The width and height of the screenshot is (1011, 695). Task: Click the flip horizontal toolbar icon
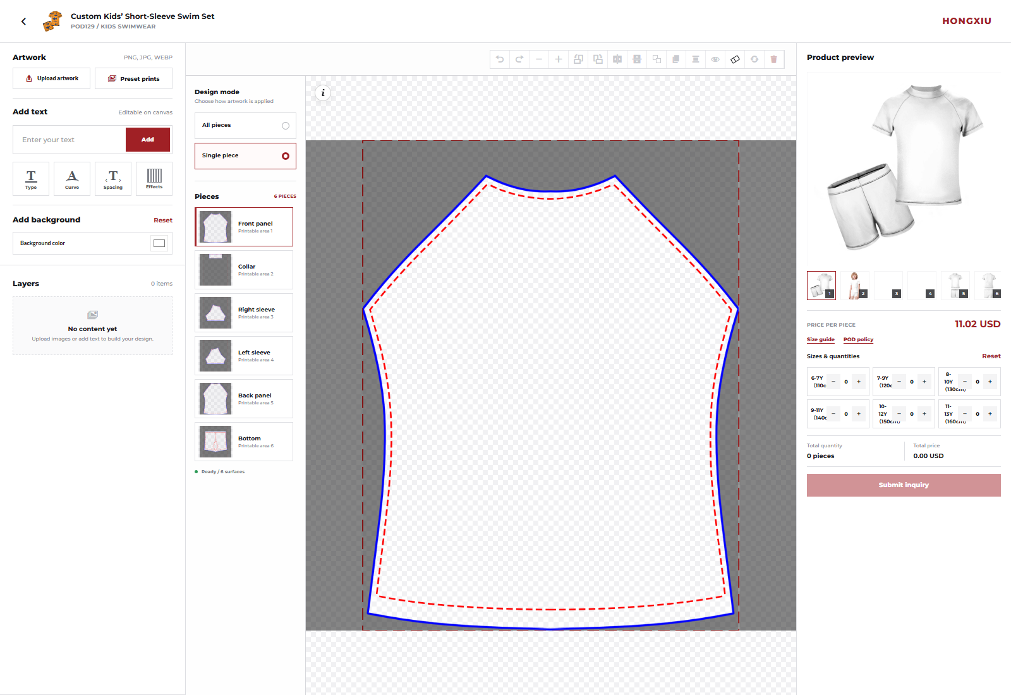617,59
